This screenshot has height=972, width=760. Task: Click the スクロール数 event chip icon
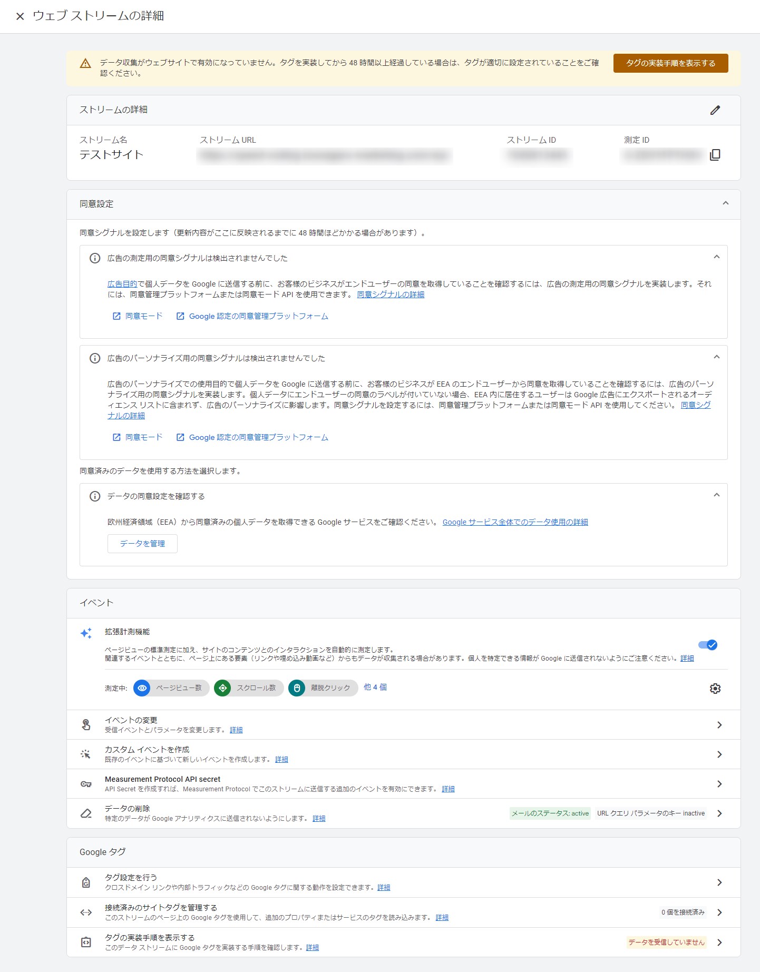pos(222,688)
